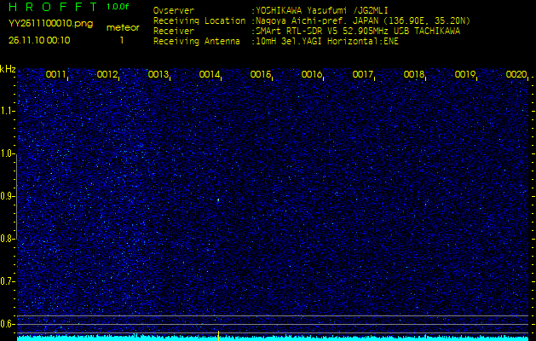536x341 pixels.
Task: Click the HROFFT title text
Action: pos(52,7)
